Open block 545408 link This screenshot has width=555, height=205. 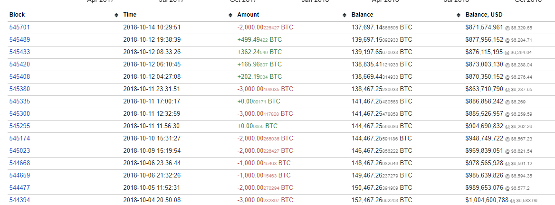(19, 77)
